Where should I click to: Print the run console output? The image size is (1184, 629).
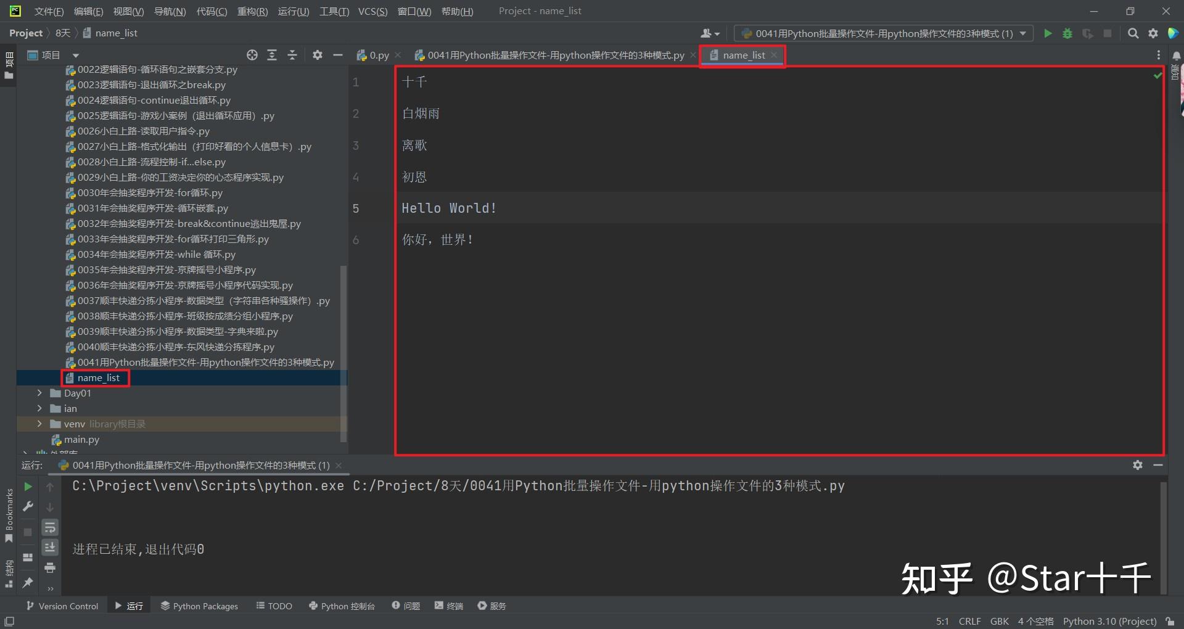(x=50, y=568)
